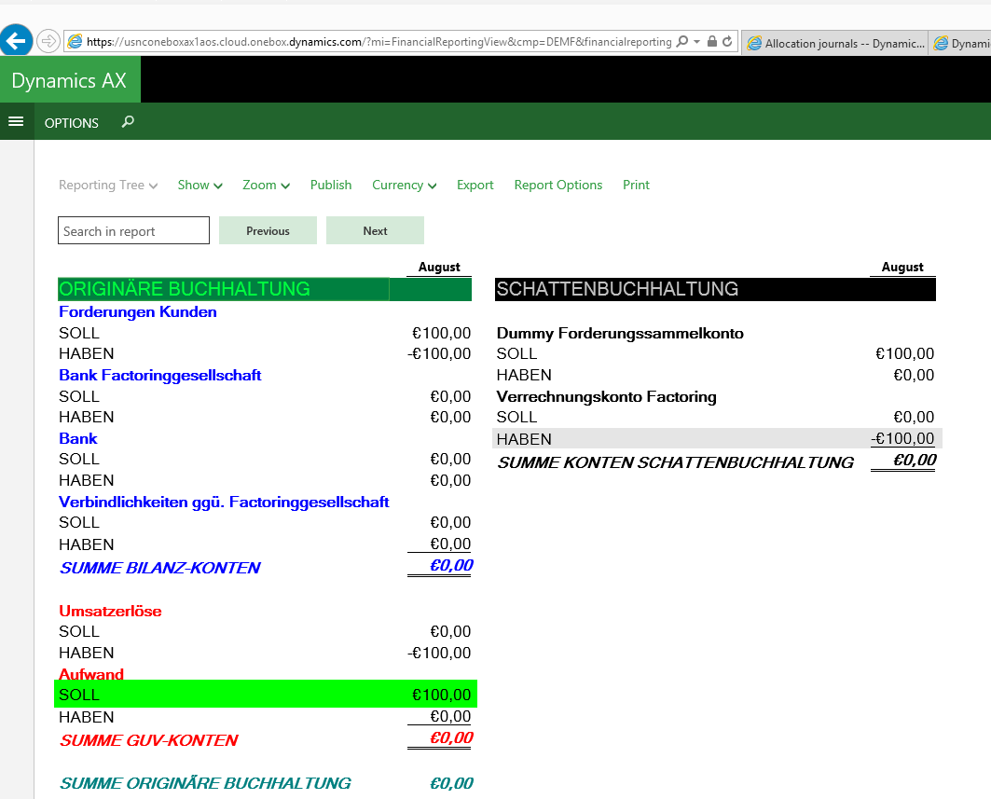Open the Show dropdown menu
The width and height of the screenshot is (991, 799).
tap(200, 186)
